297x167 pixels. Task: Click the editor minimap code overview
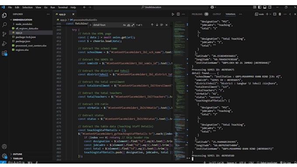[x=179, y=90]
